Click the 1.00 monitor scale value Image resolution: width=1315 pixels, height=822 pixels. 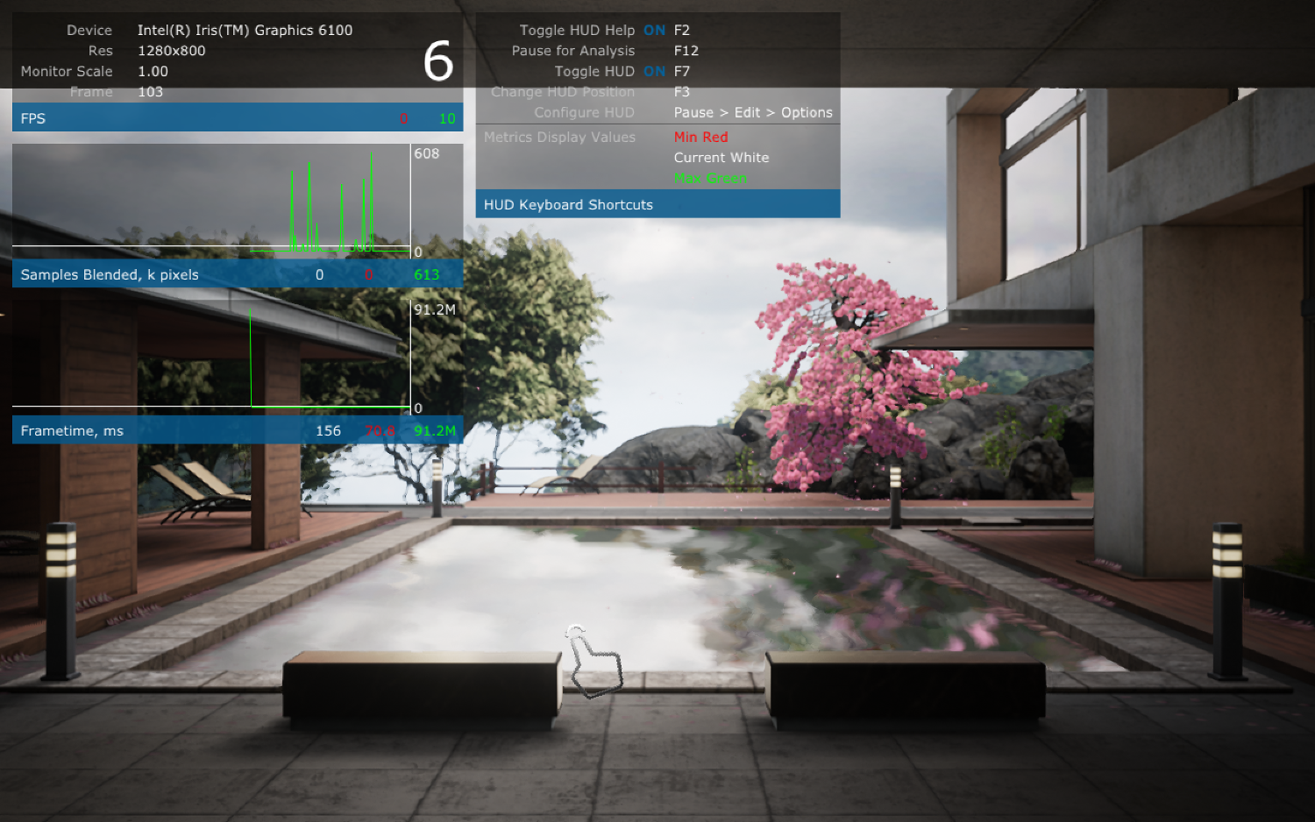coord(153,71)
